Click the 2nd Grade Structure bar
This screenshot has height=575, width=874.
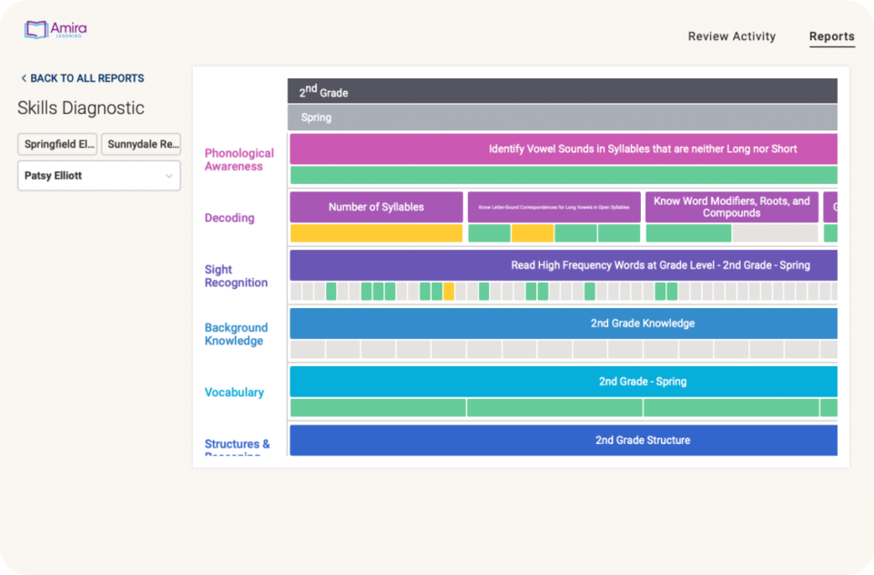(564, 440)
